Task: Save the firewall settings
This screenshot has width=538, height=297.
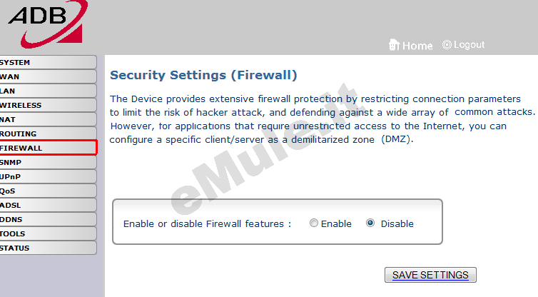Action: coord(430,275)
